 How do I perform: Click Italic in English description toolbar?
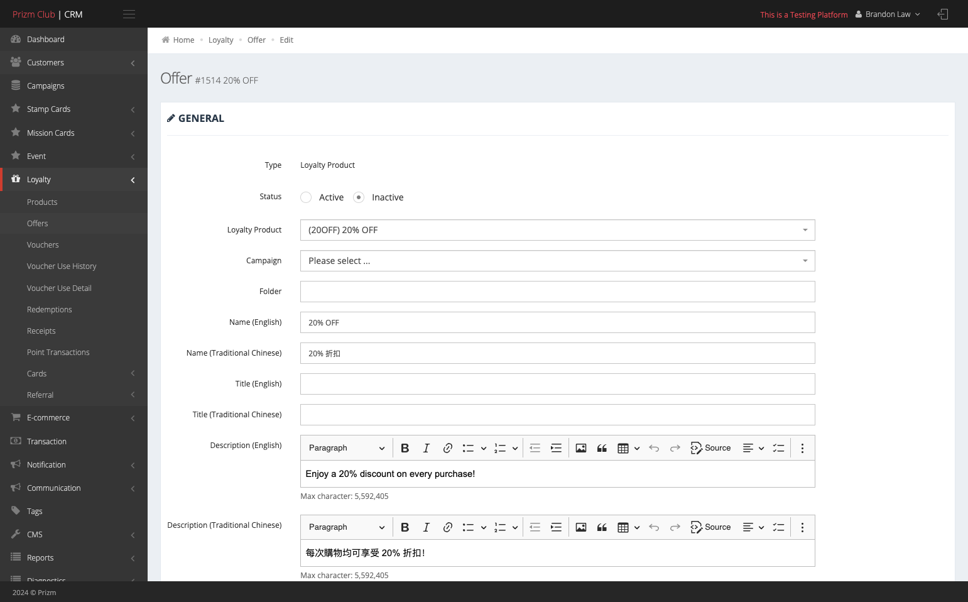coord(427,448)
